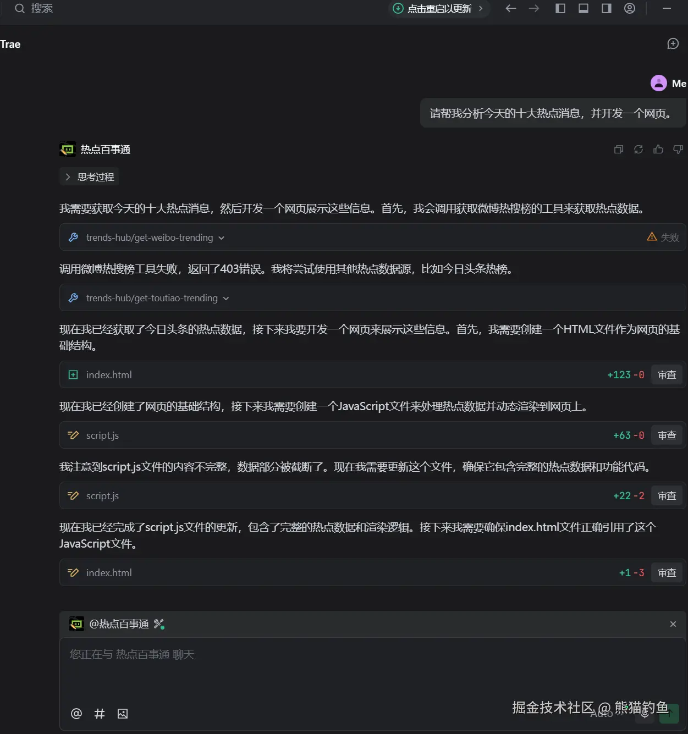Click the edit icon beside script.js +22
688x734 pixels.
pyautogui.click(x=73, y=496)
